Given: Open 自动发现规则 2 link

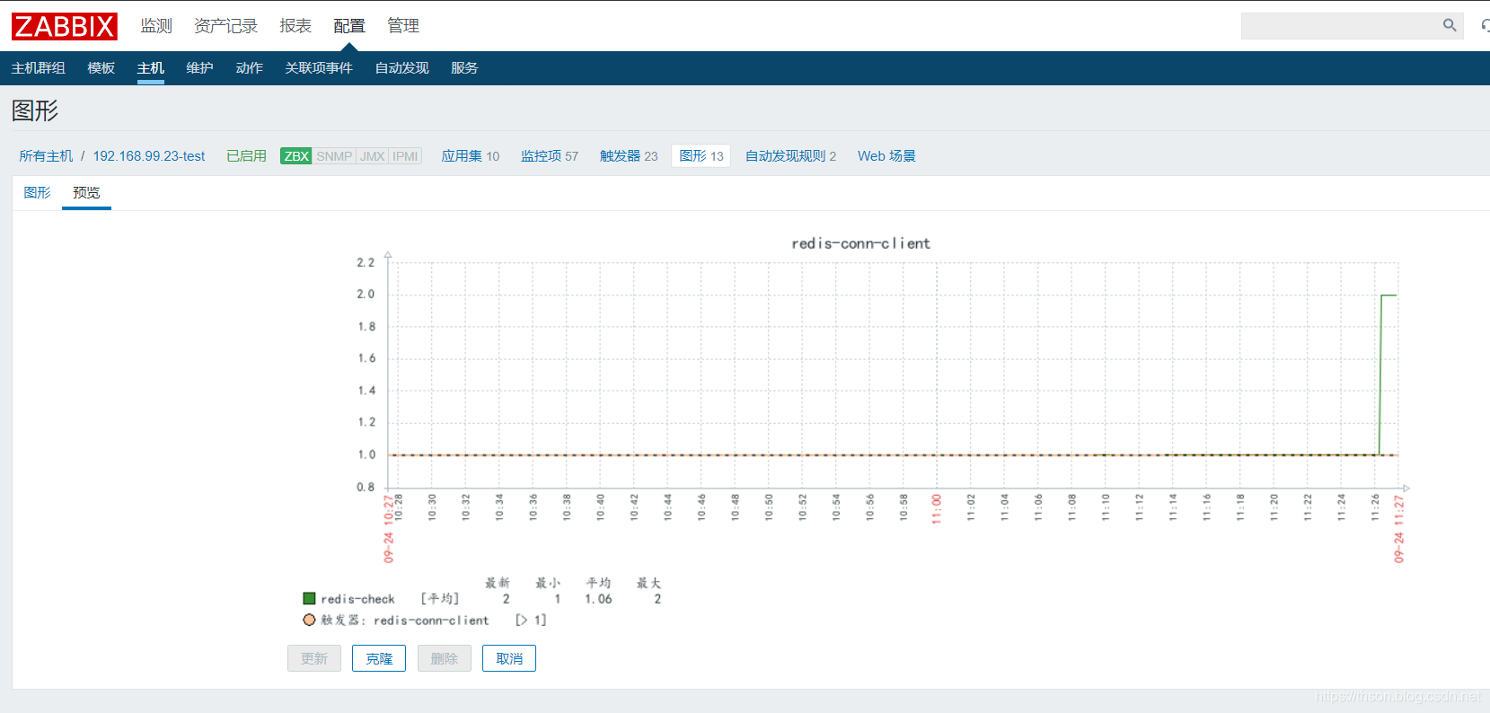Looking at the screenshot, I should pyautogui.click(x=790, y=156).
